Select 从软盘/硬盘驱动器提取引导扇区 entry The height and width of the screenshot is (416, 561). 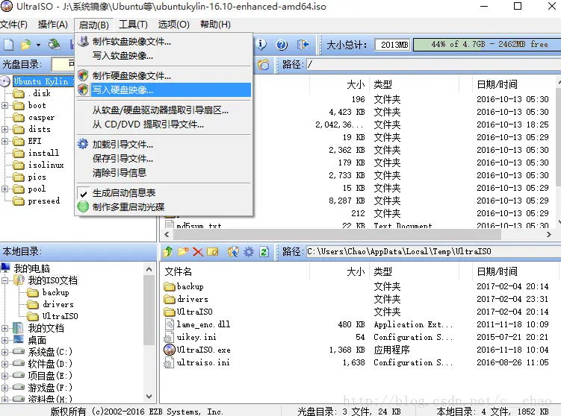[x=164, y=110]
